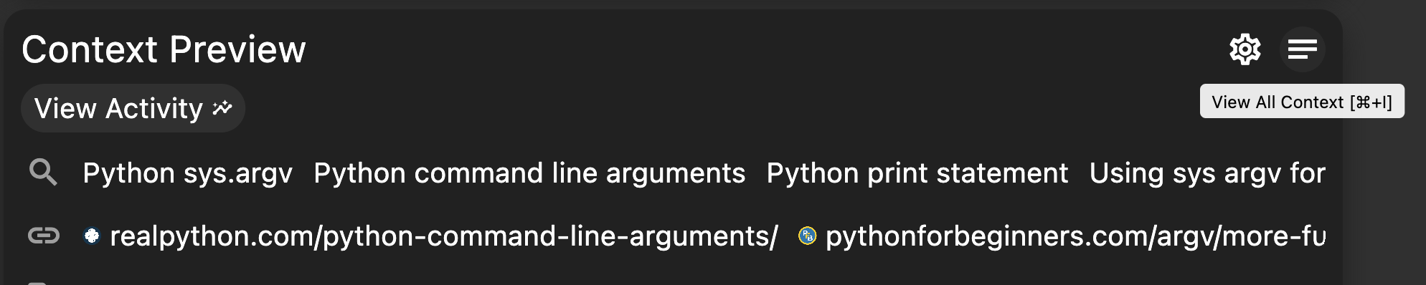This screenshot has width=1426, height=285.
Task: Click the chain link icon
Action: 43,236
